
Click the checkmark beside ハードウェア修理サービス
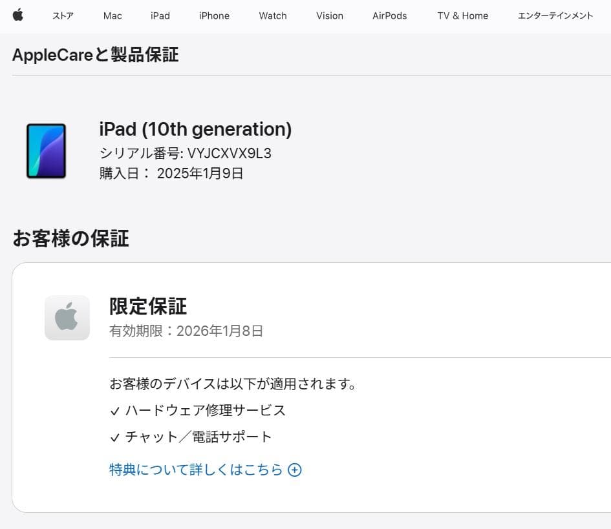pos(115,410)
